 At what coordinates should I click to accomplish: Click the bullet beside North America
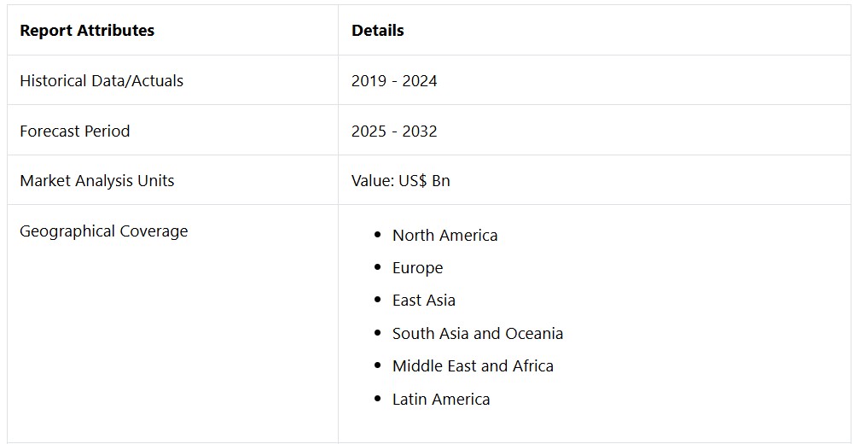coord(377,235)
